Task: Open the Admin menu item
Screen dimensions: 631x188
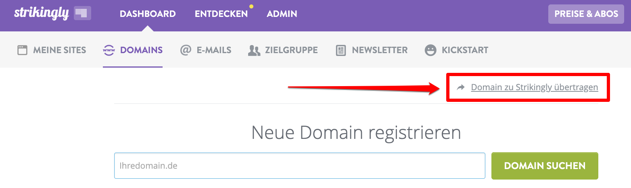Action: coord(282,14)
